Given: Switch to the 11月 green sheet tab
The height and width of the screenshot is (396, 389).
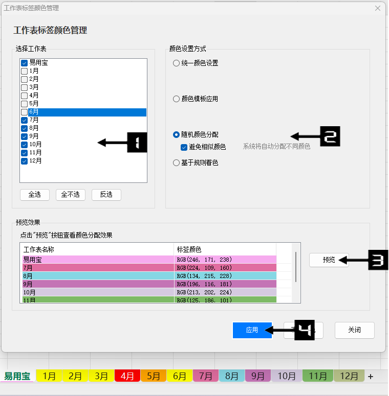Looking at the screenshot, I should coord(318,376).
